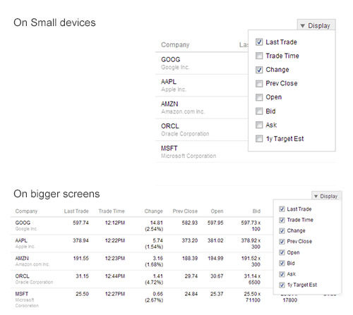Select GOOG ticker in bigger screens table

pyautogui.click(x=23, y=223)
